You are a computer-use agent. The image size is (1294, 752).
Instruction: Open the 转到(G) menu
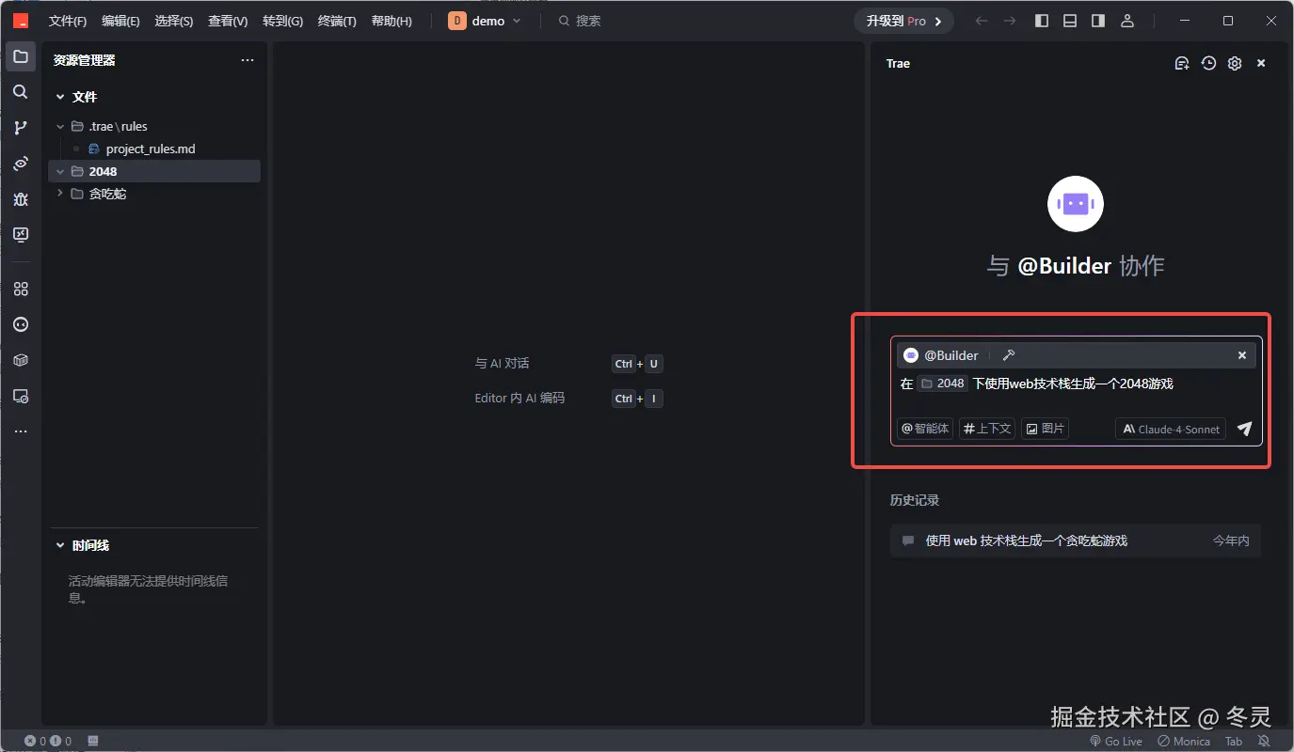pyautogui.click(x=282, y=21)
